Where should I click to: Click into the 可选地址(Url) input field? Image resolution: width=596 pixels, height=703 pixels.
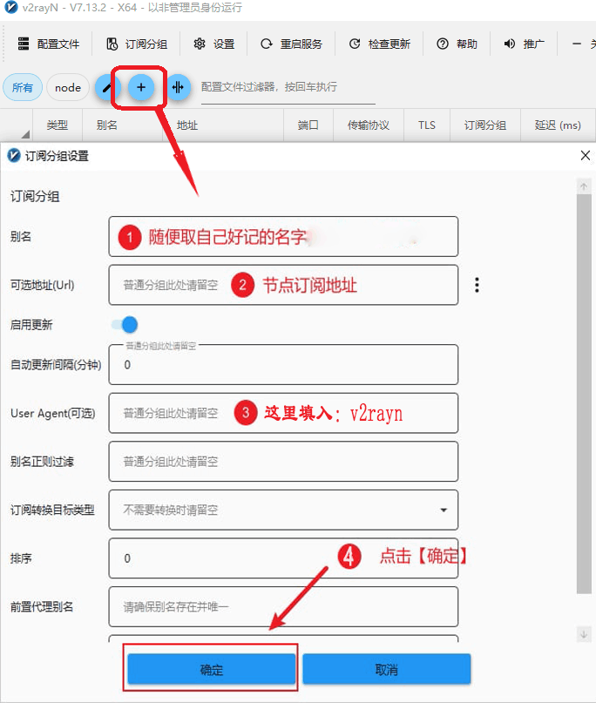tap(283, 285)
